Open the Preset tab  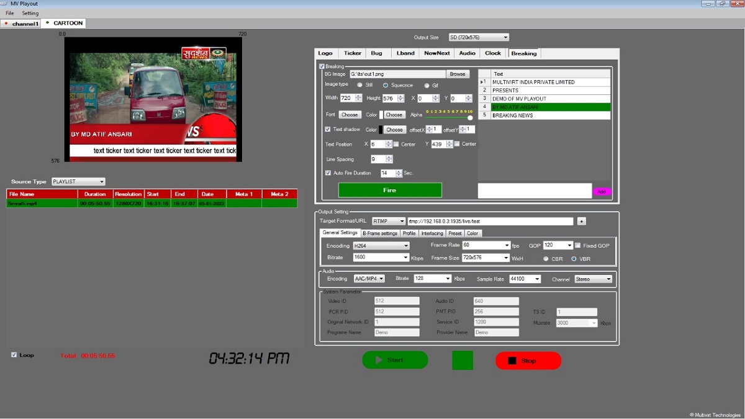coord(455,233)
